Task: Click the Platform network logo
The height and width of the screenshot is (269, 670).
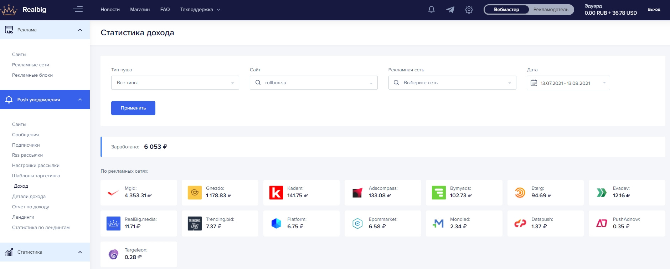Action: point(276,224)
